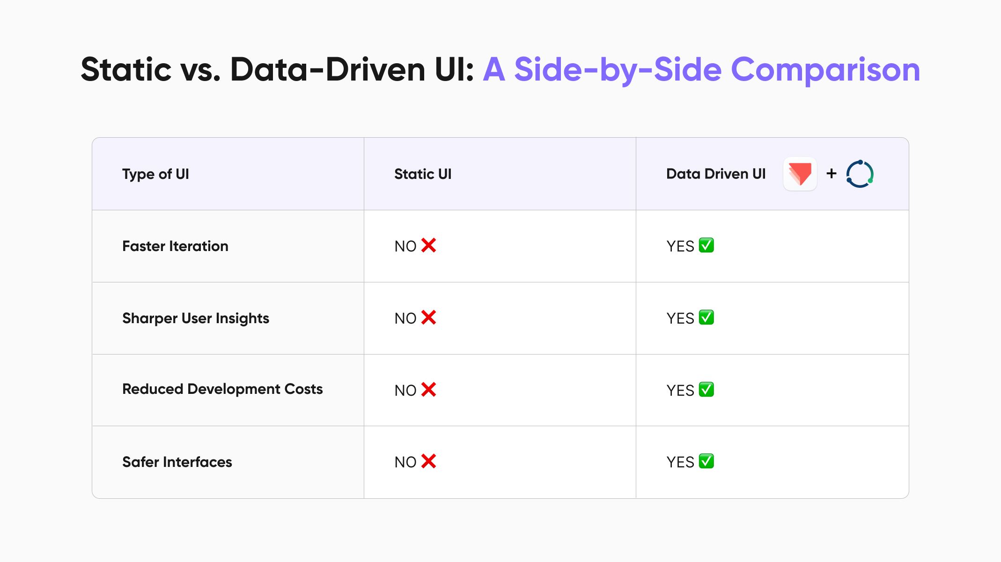The width and height of the screenshot is (1001, 562).
Task: Select red X beside Sharper User Insights
Action: (x=428, y=318)
